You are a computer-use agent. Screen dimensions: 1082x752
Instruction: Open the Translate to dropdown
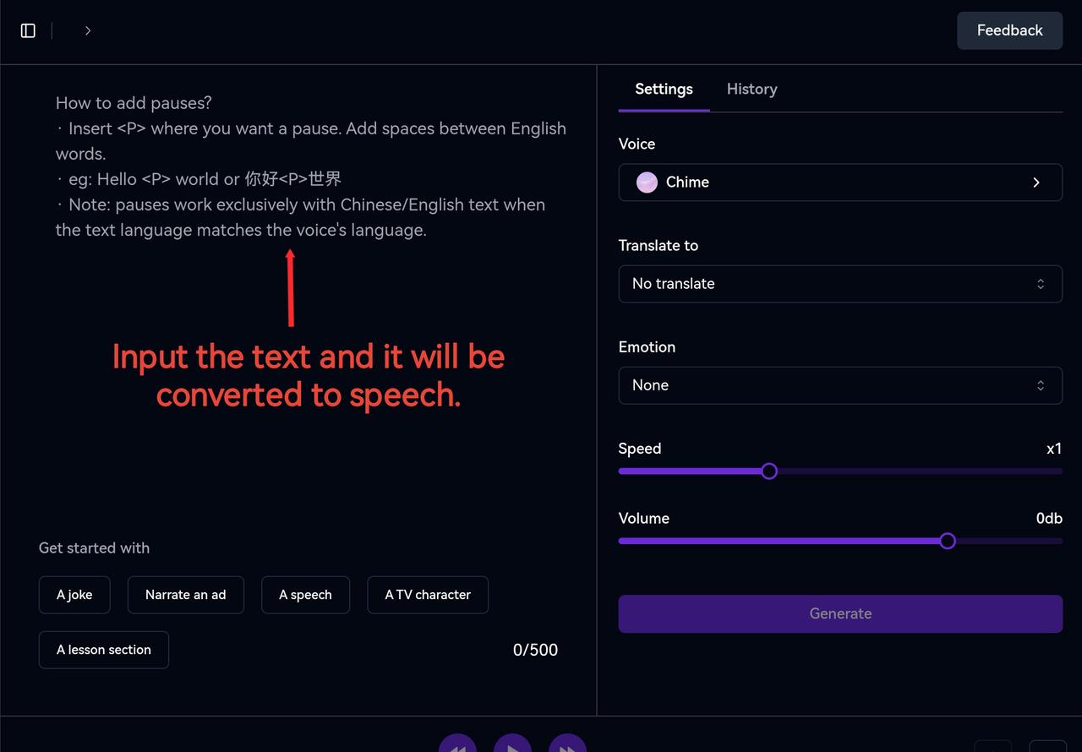click(x=839, y=284)
